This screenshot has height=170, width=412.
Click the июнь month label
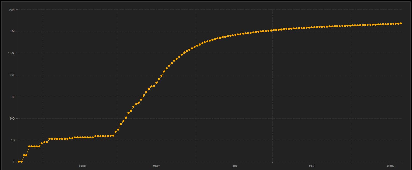[x=390, y=166]
